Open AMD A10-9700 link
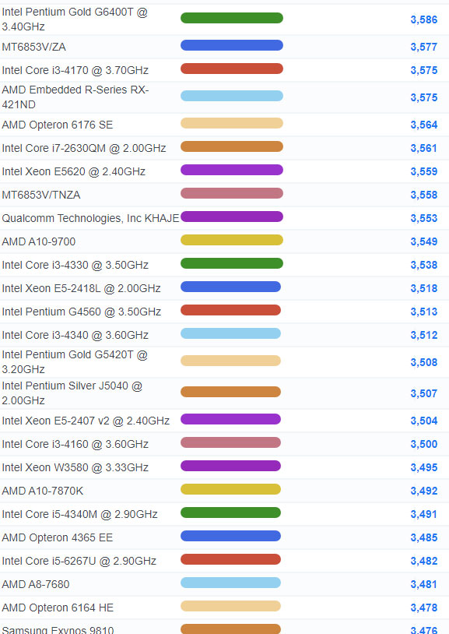Screen dimensions: 449x634 click(39, 241)
